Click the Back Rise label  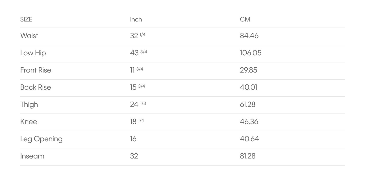coord(35,87)
